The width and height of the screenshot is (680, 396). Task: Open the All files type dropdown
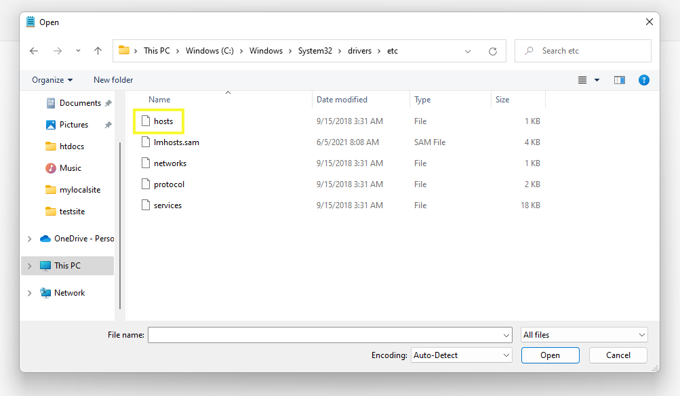click(584, 335)
